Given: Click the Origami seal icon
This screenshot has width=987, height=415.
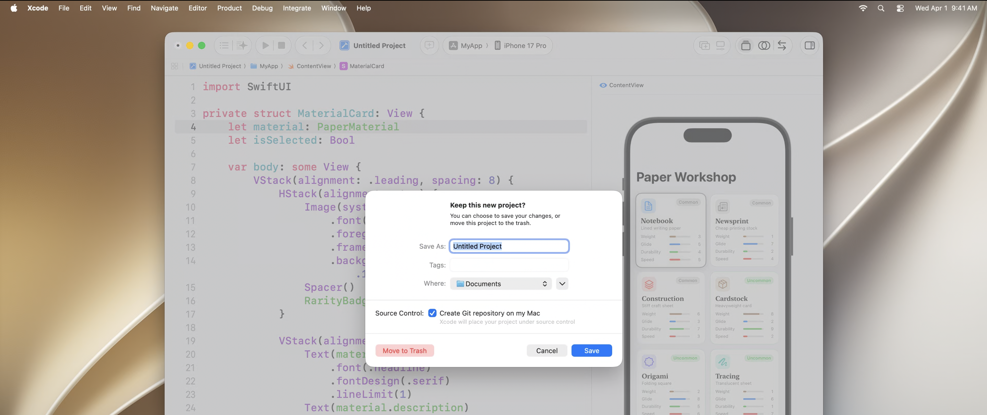Looking at the screenshot, I should [649, 362].
